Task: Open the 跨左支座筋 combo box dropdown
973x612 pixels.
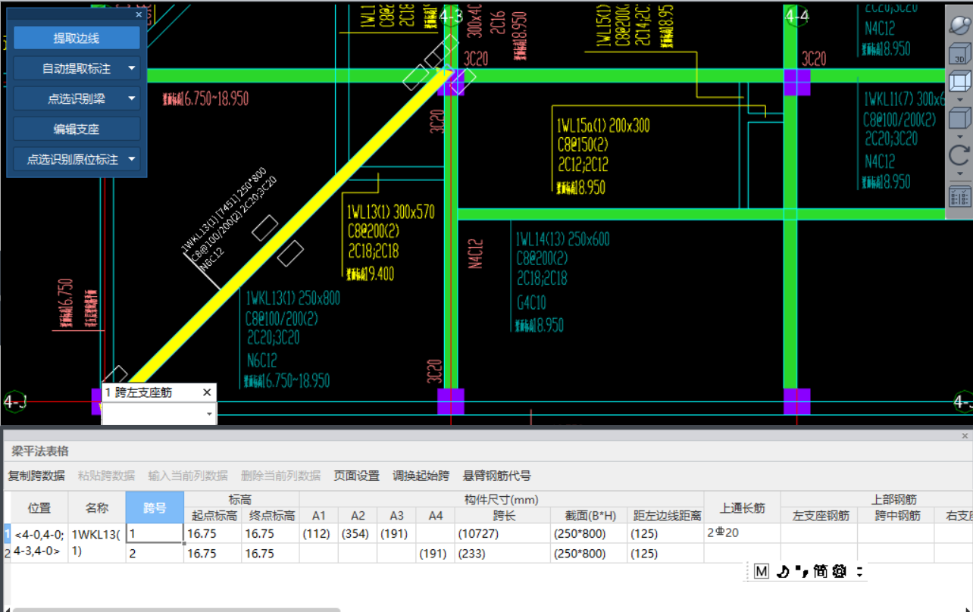Action: [x=209, y=414]
